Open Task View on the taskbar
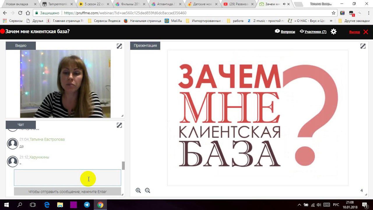 coord(33,205)
